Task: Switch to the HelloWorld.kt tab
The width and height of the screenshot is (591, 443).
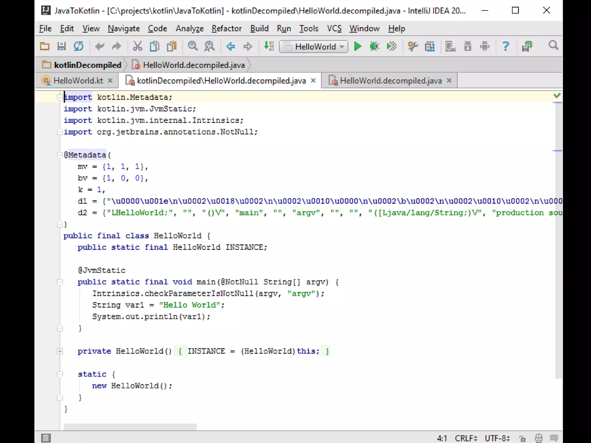Action: (x=78, y=81)
